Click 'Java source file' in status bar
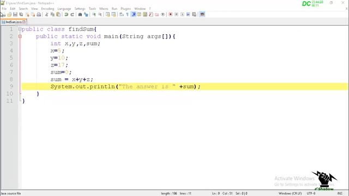Image resolution: width=349 pixels, height=196 pixels. coord(11,194)
